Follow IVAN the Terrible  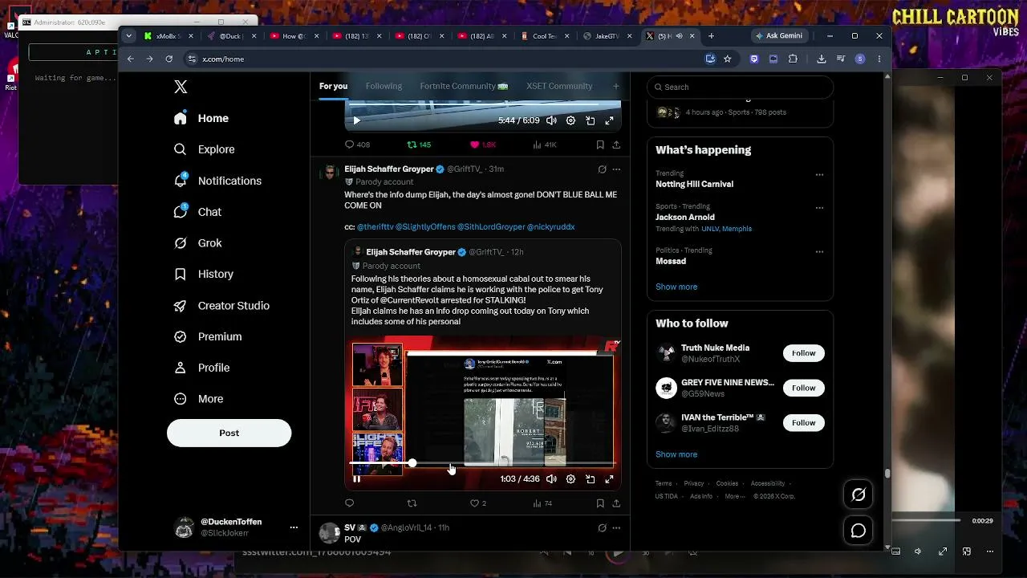tap(803, 422)
